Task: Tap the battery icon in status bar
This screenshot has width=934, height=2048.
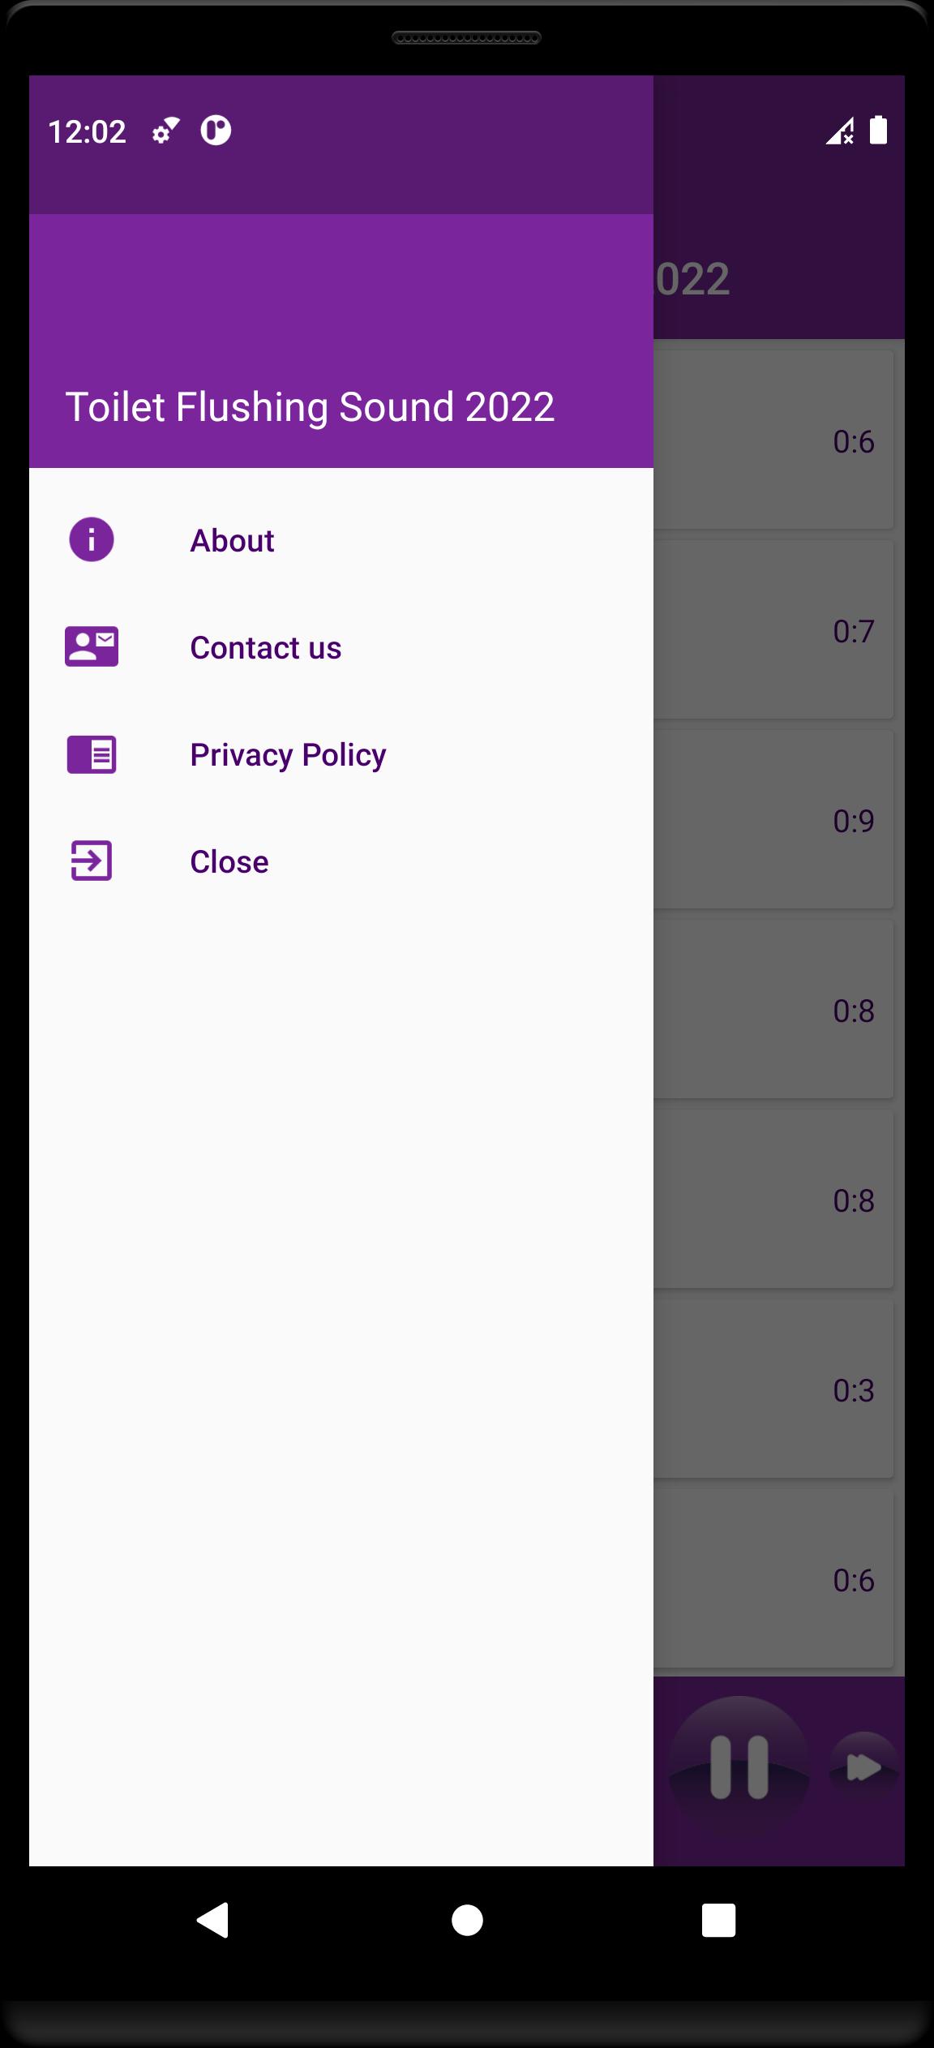Action: tap(879, 130)
